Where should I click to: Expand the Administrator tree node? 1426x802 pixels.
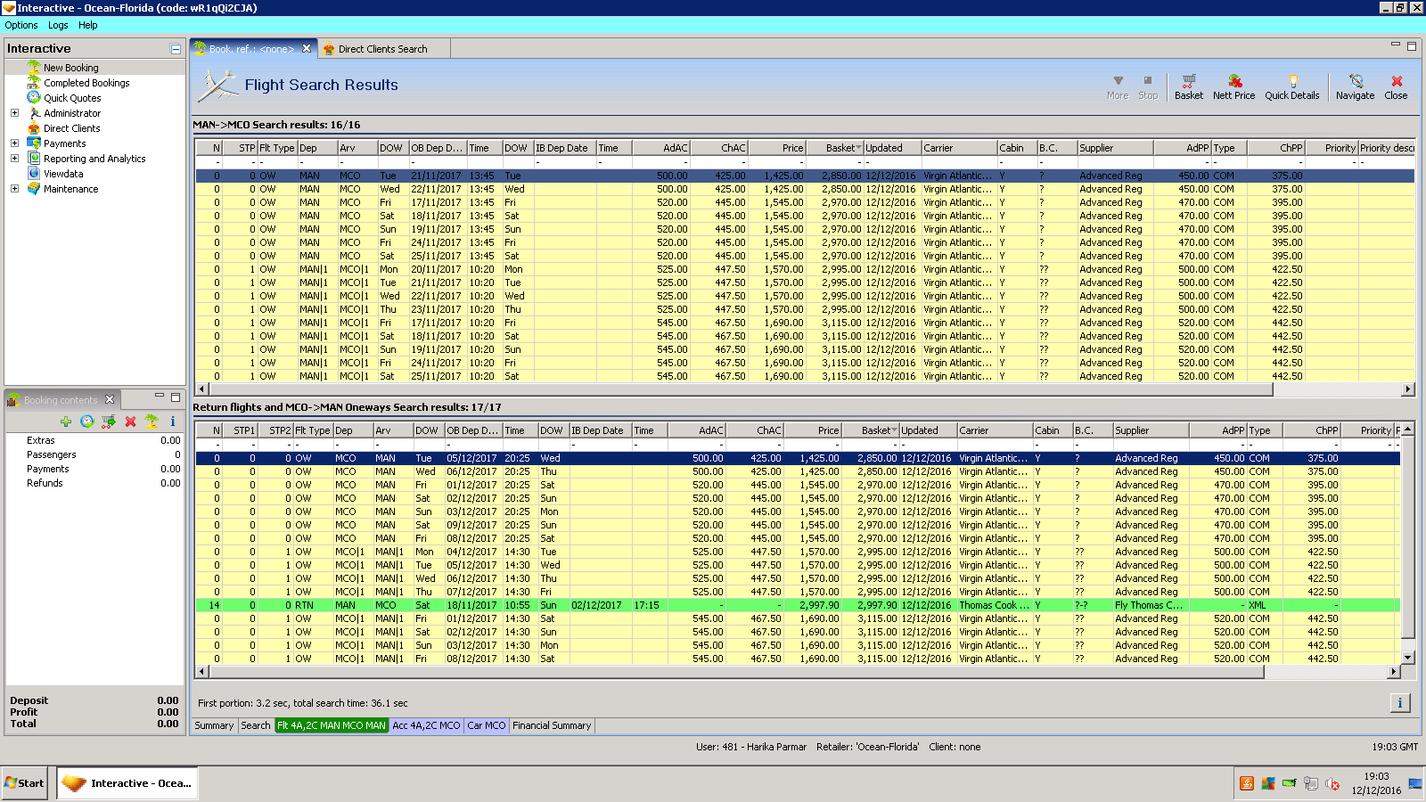coord(14,113)
